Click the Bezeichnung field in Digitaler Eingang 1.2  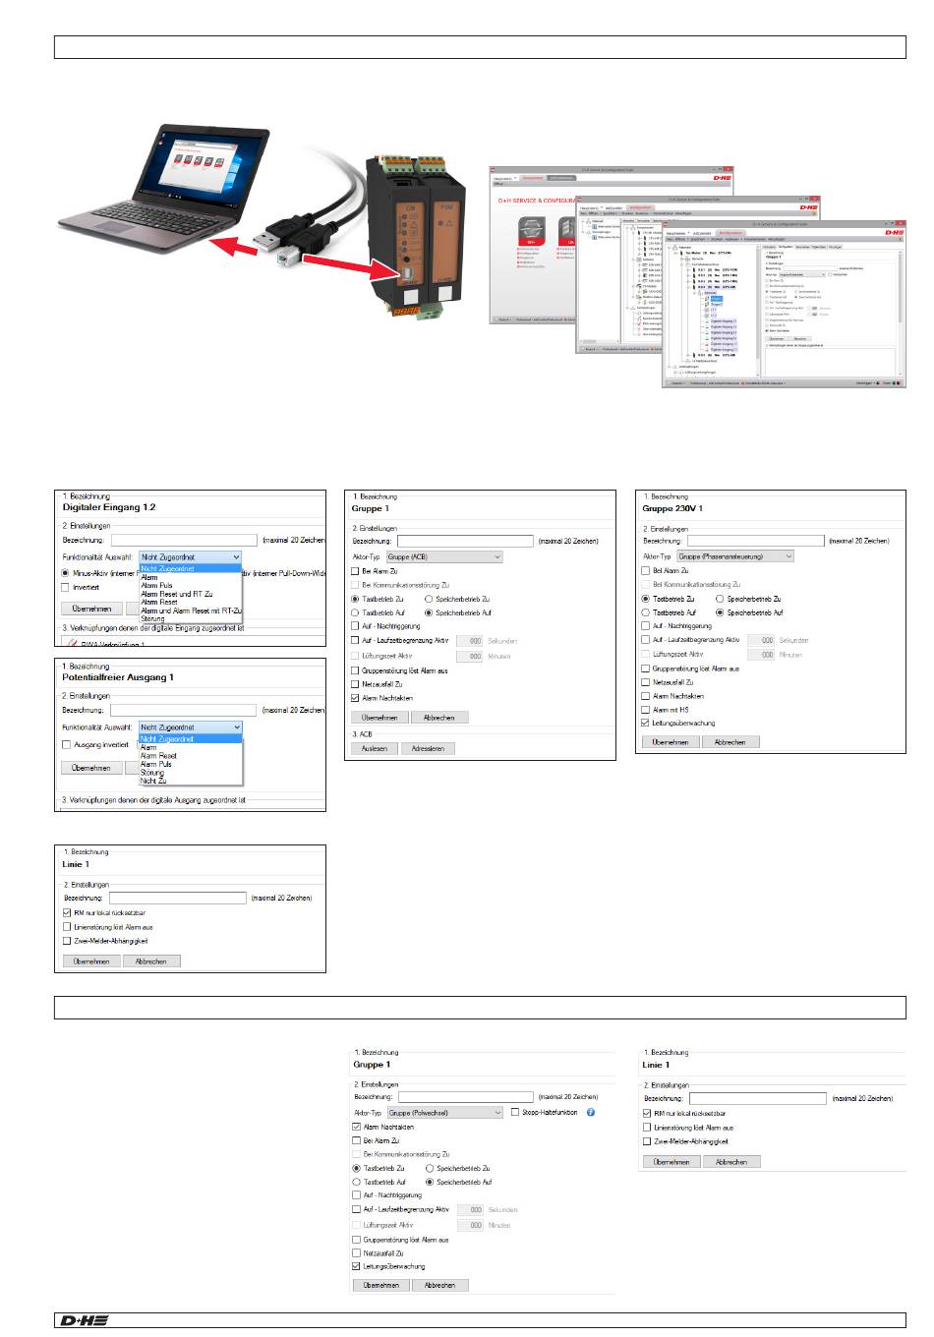point(184,540)
